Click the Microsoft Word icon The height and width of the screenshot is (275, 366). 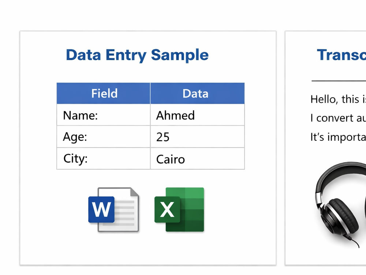114,209
